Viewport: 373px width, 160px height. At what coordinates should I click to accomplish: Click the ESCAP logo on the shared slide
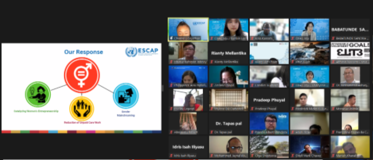point(142,52)
